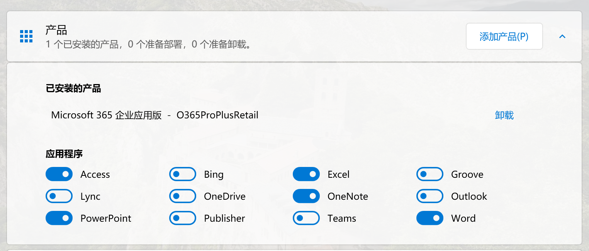Screen dimensions: 589x251
Task: Enable the Publisher toggle
Action: click(x=183, y=218)
